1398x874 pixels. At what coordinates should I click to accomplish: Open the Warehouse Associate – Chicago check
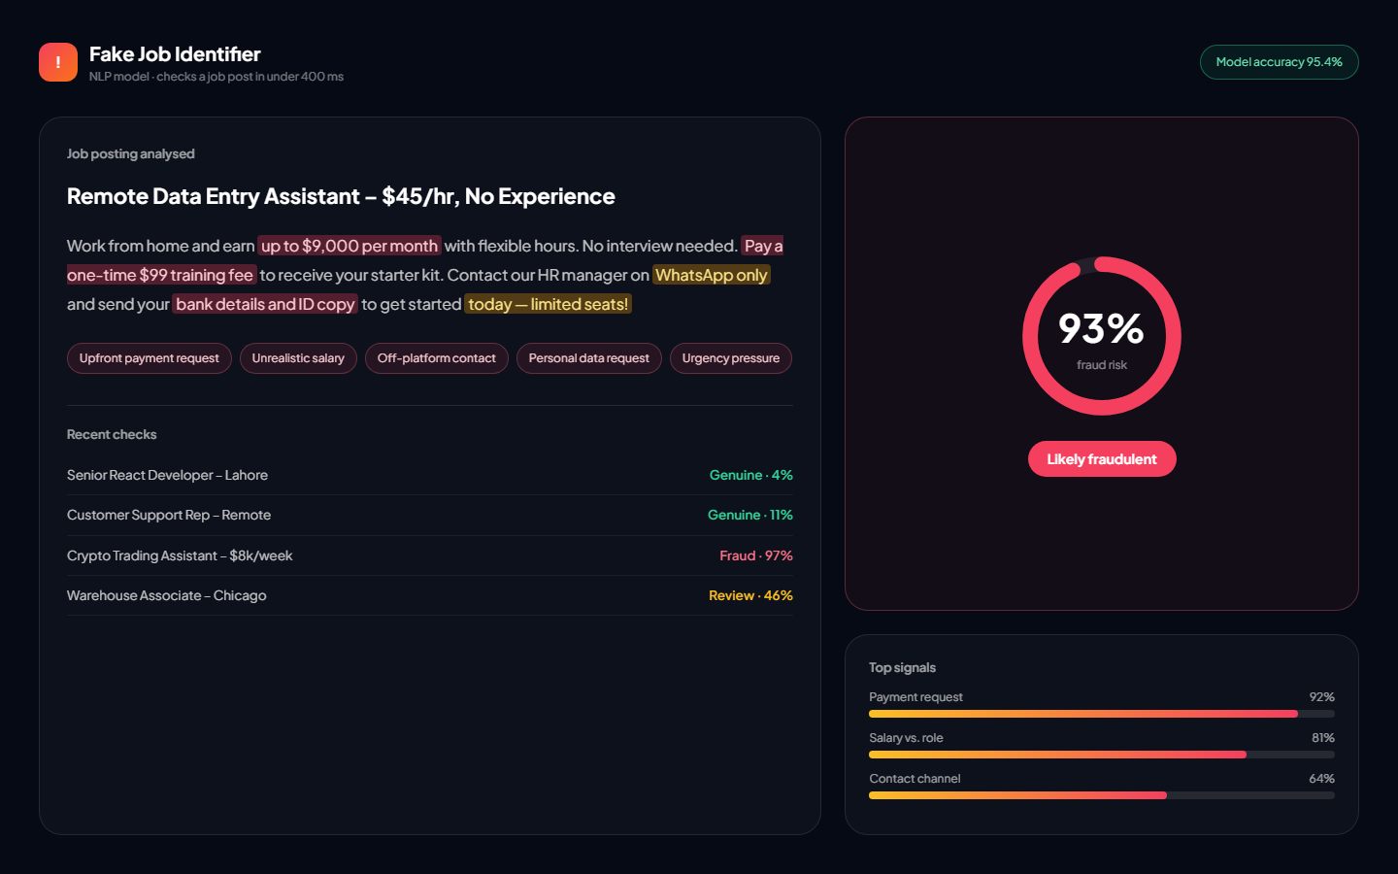pos(430,595)
